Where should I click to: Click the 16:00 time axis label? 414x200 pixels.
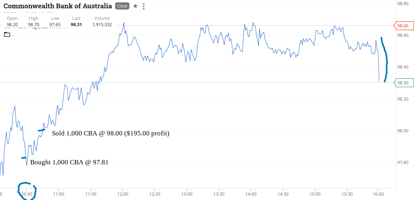click(378, 194)
